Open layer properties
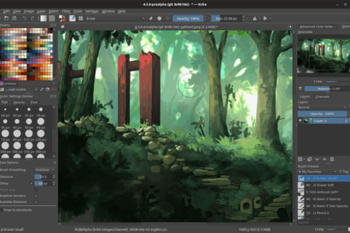350x233 pixels. pos(332,159)
